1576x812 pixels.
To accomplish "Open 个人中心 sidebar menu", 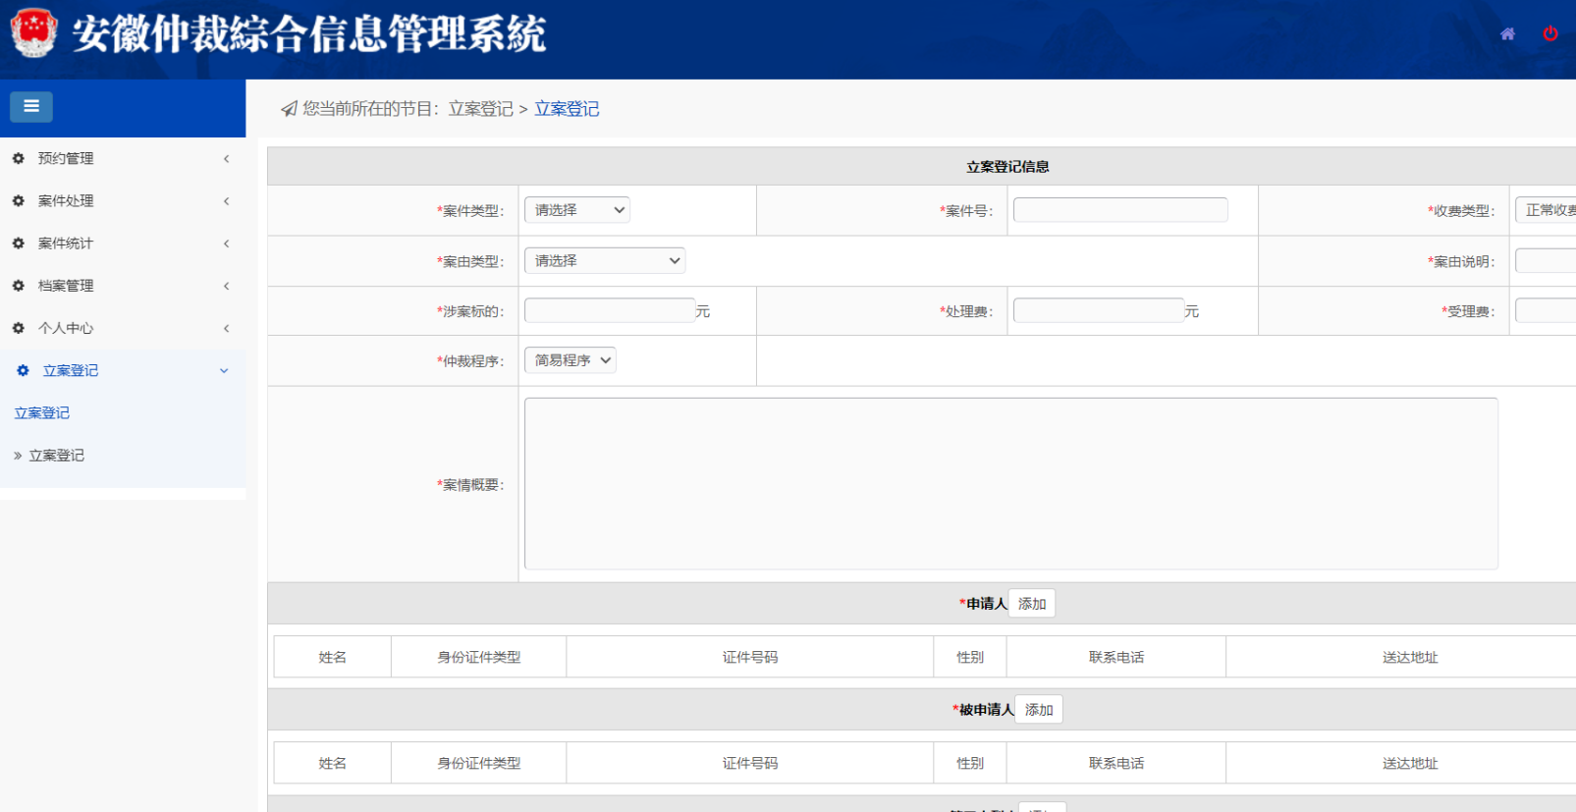I will (123, 328).
